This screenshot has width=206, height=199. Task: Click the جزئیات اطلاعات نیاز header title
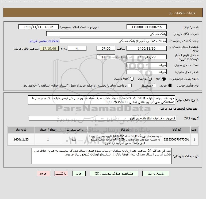click(x=182, y=13)
